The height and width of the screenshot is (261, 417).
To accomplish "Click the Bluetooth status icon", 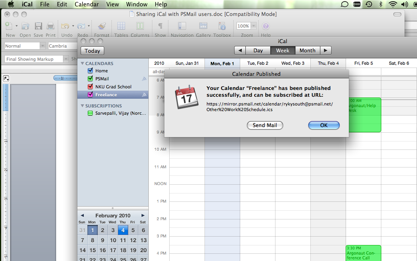I will pos(381,4).
